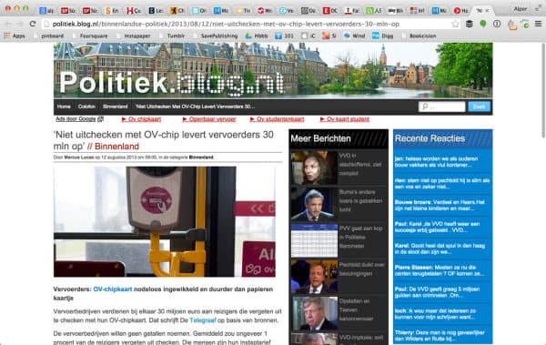Click the green shield extension icon
Screen dimensions: 546x345
click(x=483, y=24)
